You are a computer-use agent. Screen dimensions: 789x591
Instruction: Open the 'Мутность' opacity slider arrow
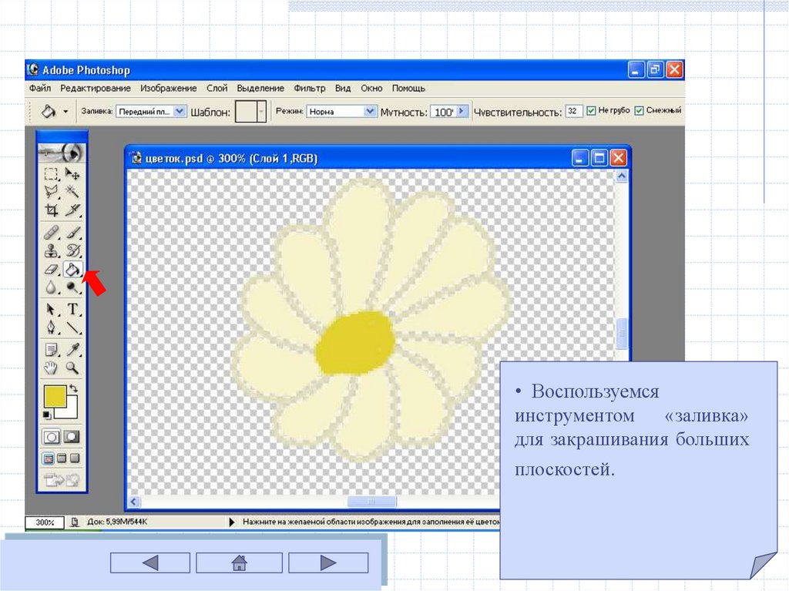coord(462,111)
